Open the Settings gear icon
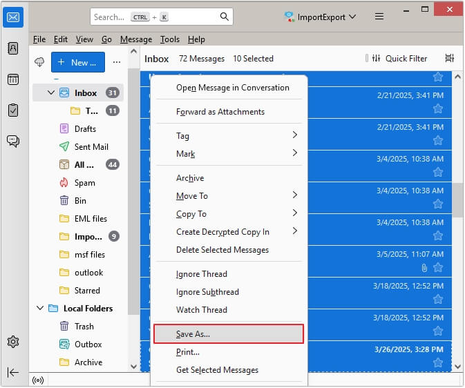This screenshot has height=388, width=465. point(13,342)
